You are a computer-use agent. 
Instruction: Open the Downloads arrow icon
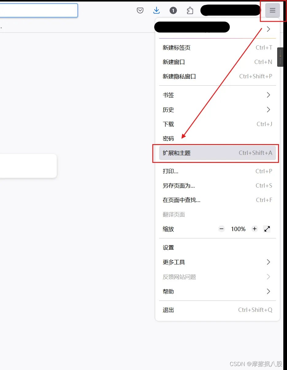(156, 10)
